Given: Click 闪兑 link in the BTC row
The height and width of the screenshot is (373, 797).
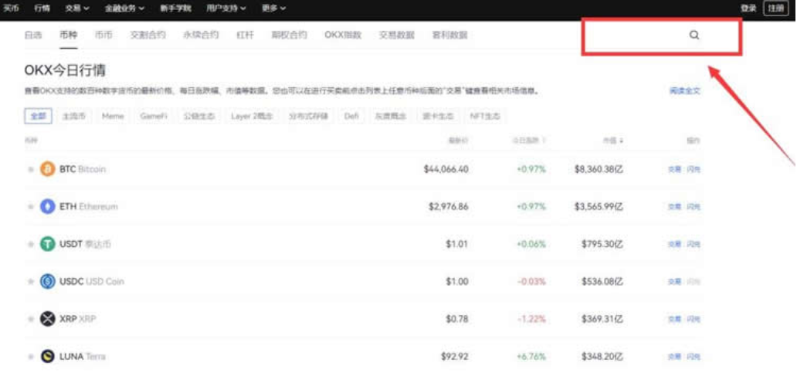Looking at the screenshot, I should click(694, 169).
